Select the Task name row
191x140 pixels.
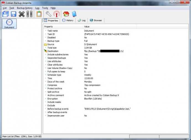[116, 31]
